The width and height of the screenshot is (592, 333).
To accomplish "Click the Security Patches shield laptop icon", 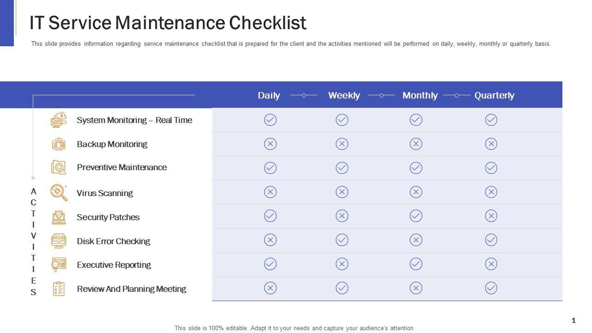I will [x=59, y=217].
